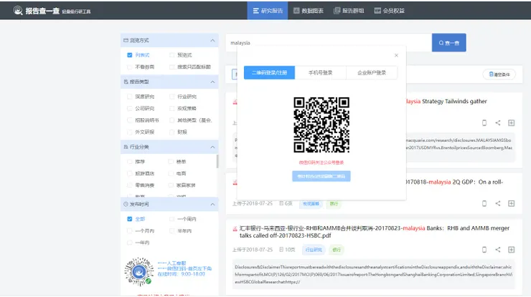
Task: Click the share icon on 2Q GDP result
Action: [x=498, y=203]
